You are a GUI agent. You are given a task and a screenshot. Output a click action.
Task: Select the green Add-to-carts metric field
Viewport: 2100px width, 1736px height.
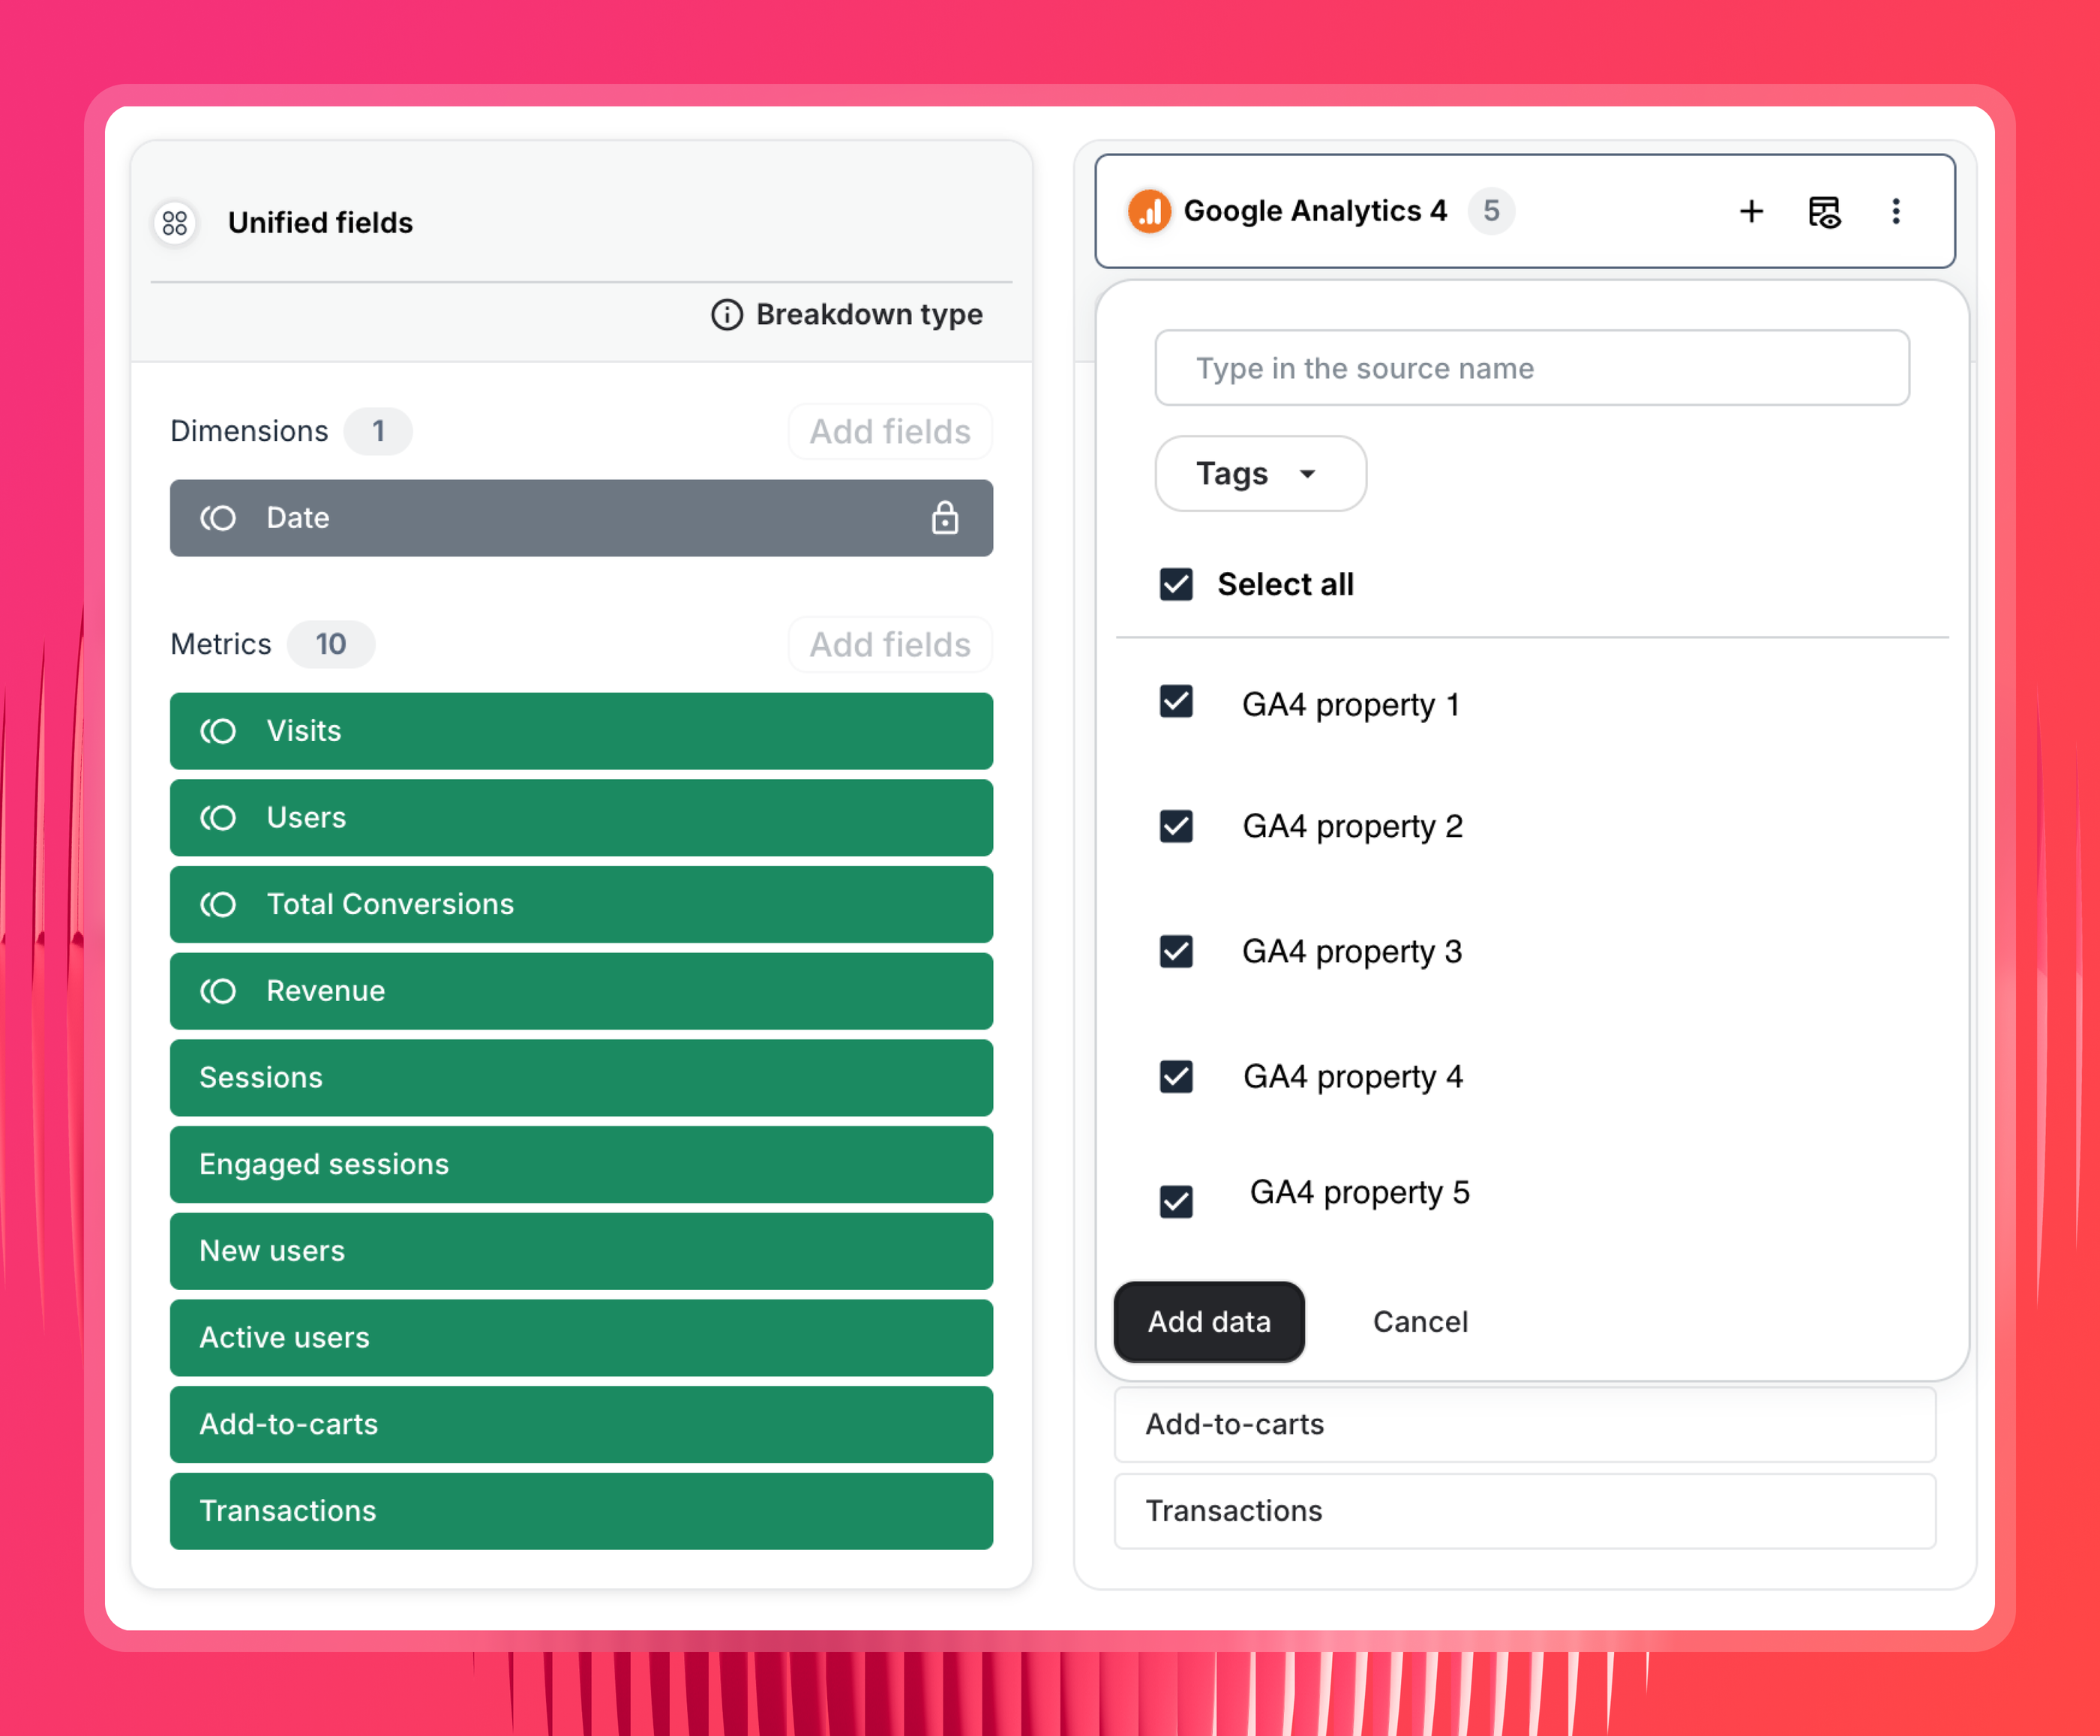click(581, 1424)
